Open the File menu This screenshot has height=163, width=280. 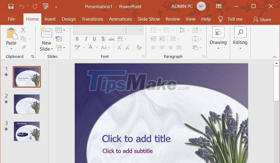12,19
